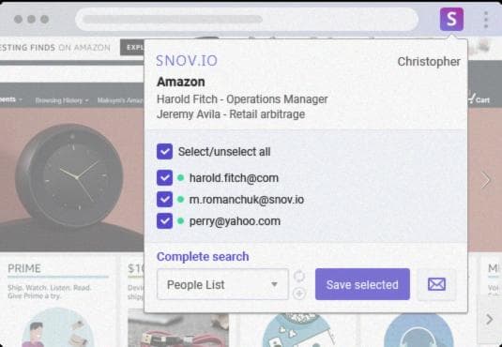The image size is (502, 347).
Task: Uncheck perry@yahoo.com email checkbox
Action: point(164,221)
